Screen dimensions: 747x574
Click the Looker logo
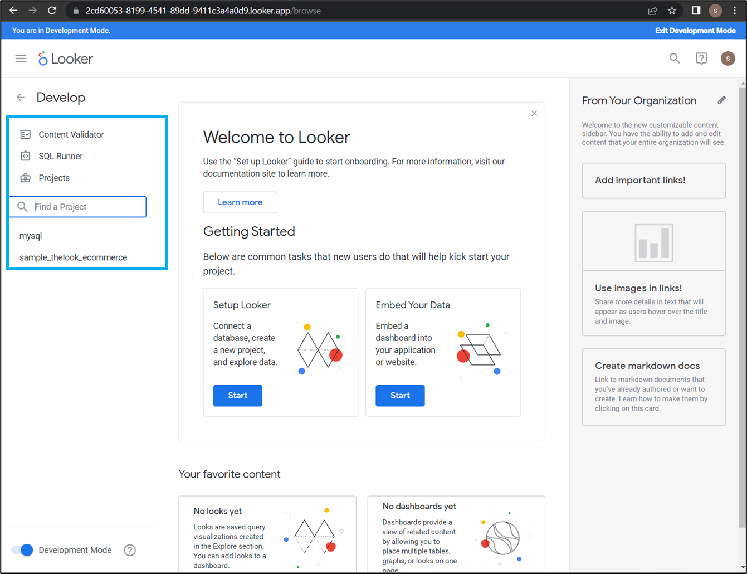pyautogui.click(x=66, y=59)
